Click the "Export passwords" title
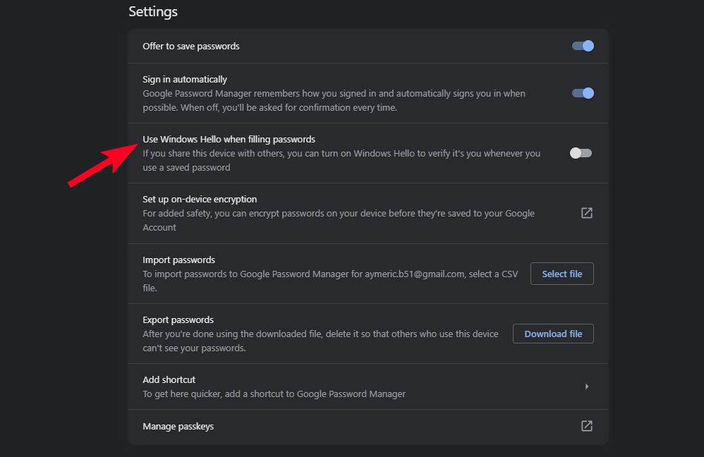Viewport: 704px width, 457px height. pyautogui.click(x=178, y=320)
